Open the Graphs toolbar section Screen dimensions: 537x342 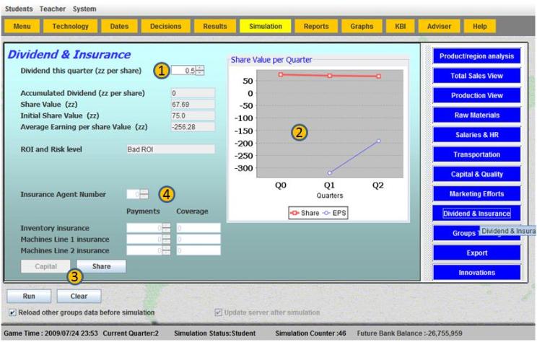(362, 26)
